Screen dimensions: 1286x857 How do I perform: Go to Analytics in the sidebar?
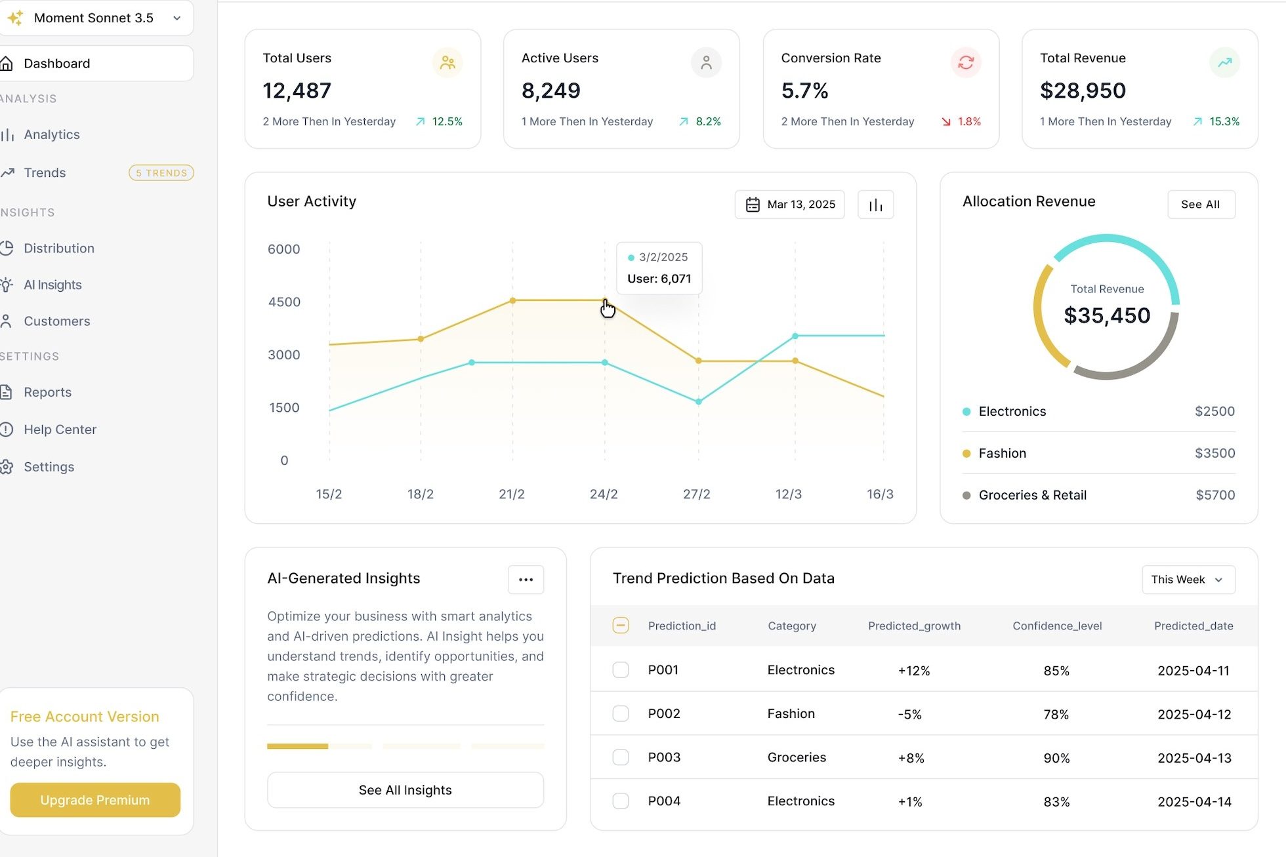[x=51, y=134]
